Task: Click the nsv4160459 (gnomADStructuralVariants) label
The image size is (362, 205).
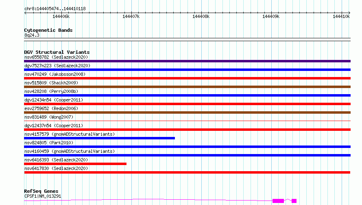Action: [x=70, y=151]
